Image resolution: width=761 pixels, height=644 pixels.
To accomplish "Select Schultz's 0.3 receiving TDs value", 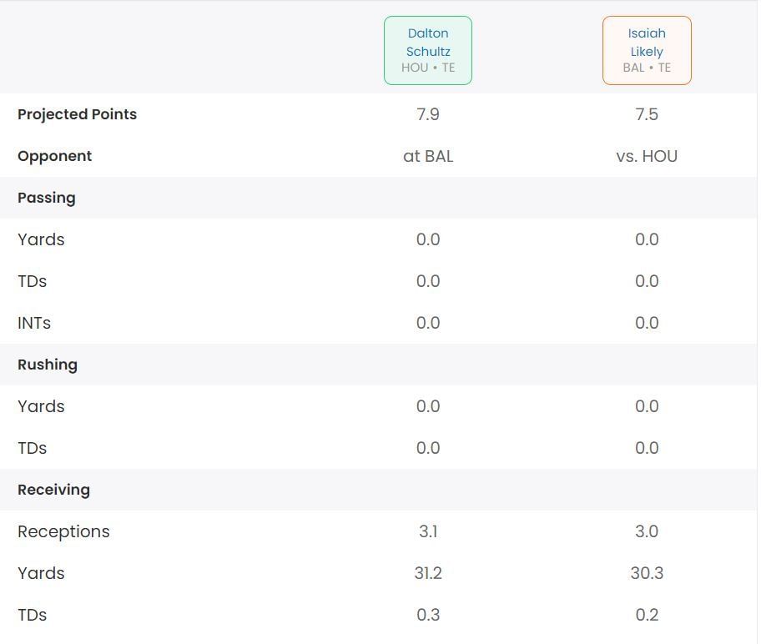I will 428,615.
